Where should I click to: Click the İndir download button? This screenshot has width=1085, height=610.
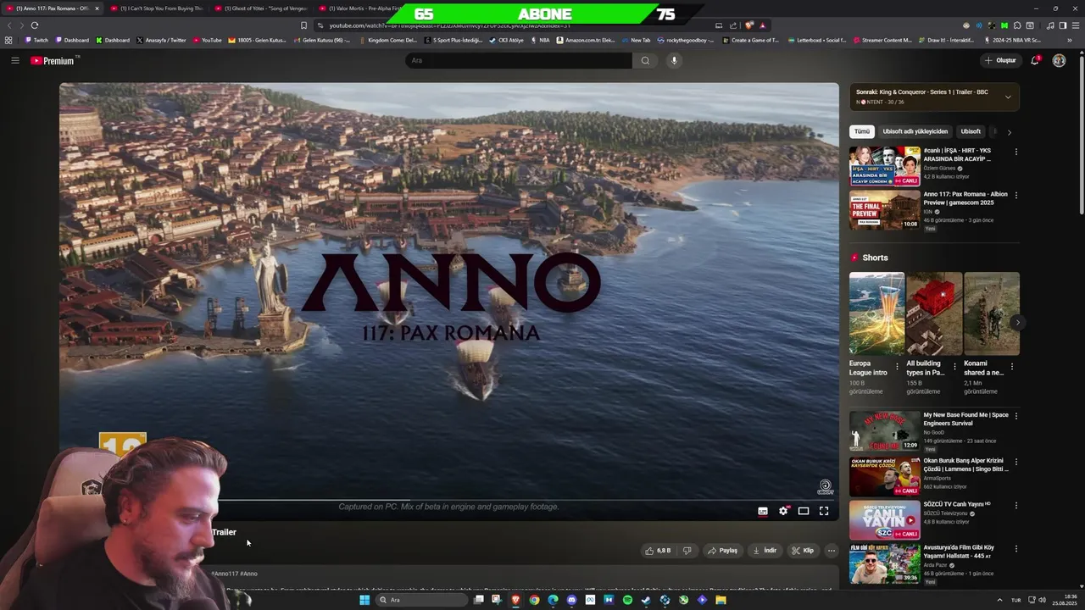pos(765,551)
